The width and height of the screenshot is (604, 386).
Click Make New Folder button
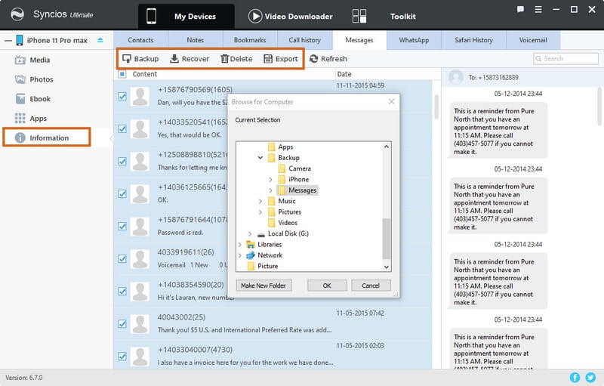tap(263, 286)
